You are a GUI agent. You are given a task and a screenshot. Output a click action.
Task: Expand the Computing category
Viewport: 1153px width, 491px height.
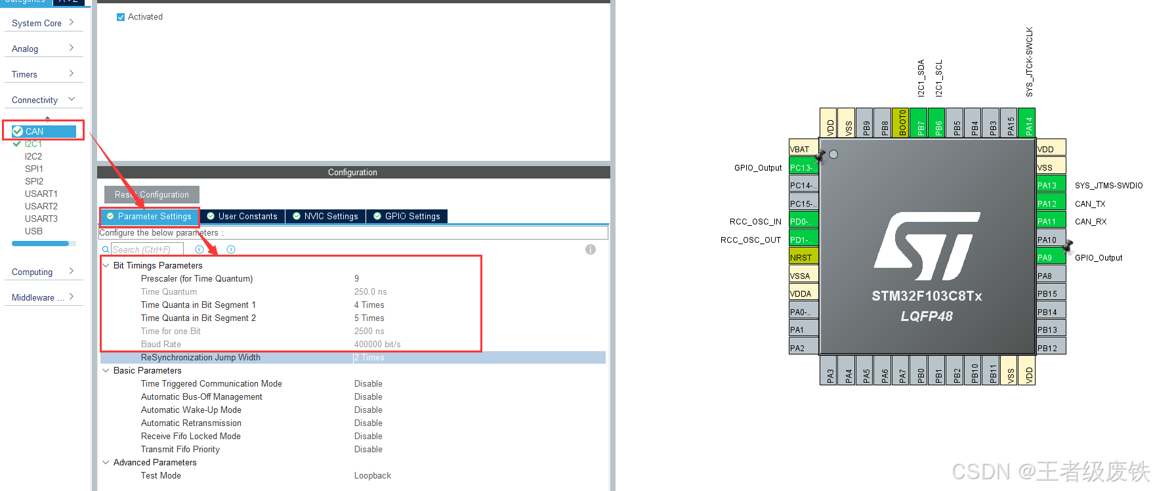coord(43,272)
